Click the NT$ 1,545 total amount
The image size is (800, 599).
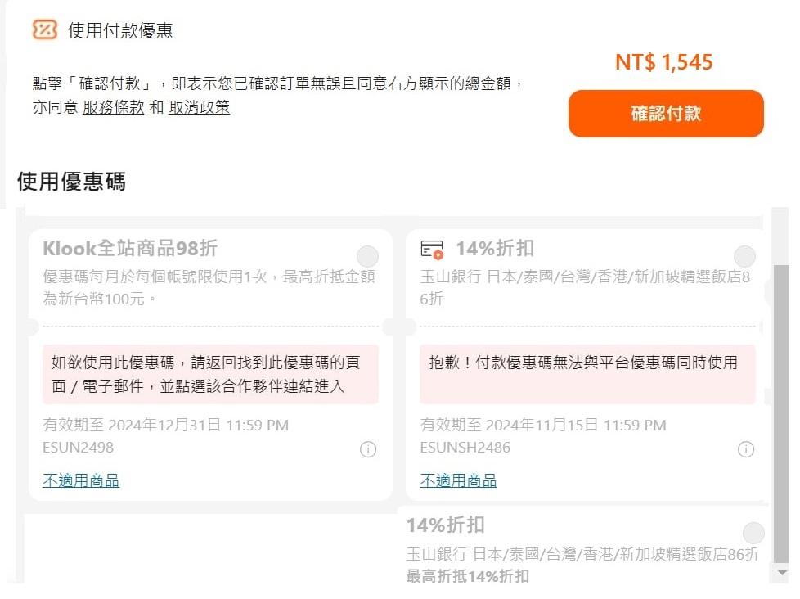pos(663,62)
